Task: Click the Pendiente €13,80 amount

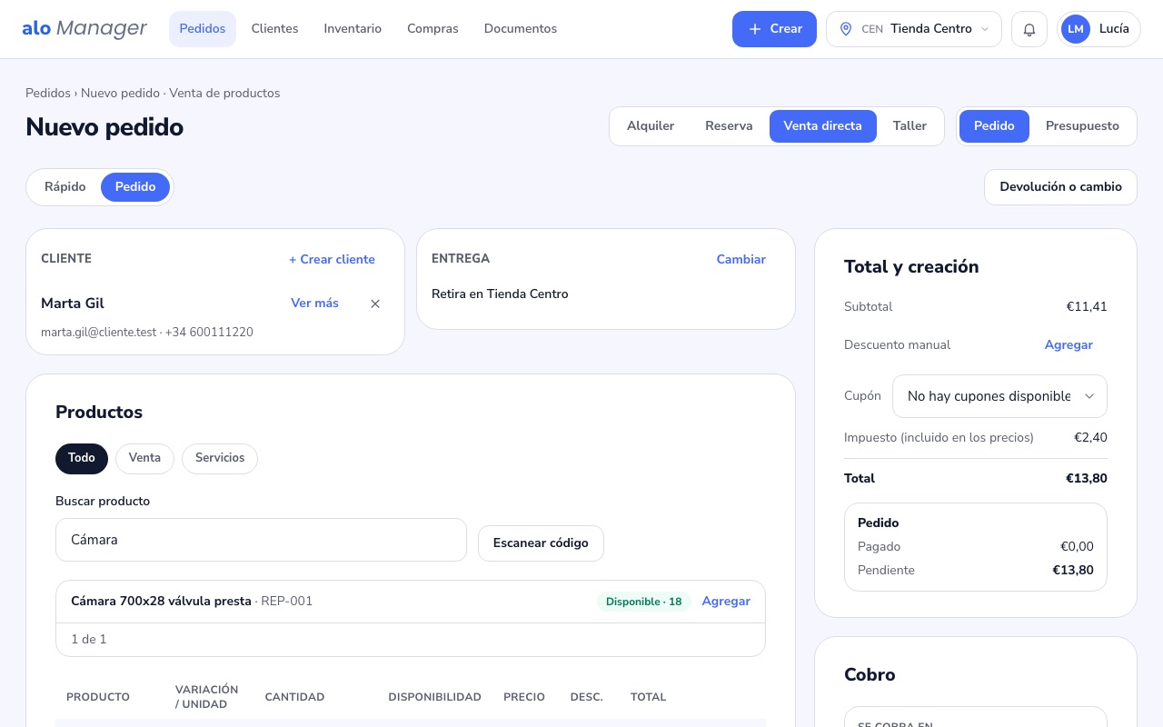Action: (x=1073, y=571)
